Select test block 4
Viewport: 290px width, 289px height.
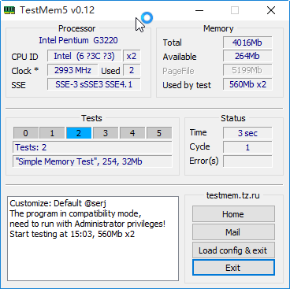(132, 133)
